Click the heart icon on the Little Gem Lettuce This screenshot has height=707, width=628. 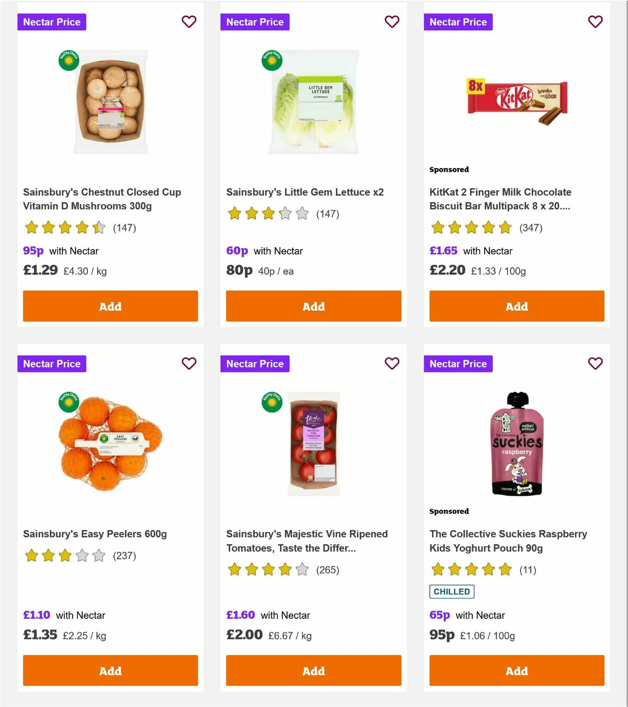[x=392, y=21]
